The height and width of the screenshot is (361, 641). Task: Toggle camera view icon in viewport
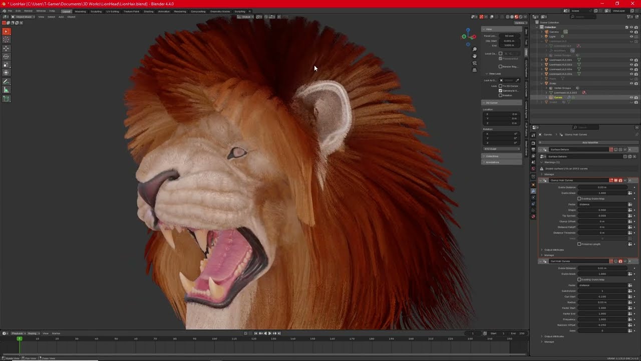475,63
